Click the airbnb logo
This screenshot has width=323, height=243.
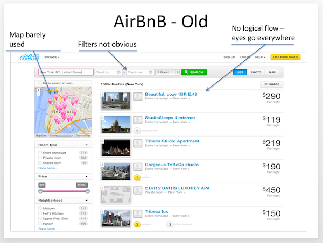pyautogui.click(x=29, y=58)
